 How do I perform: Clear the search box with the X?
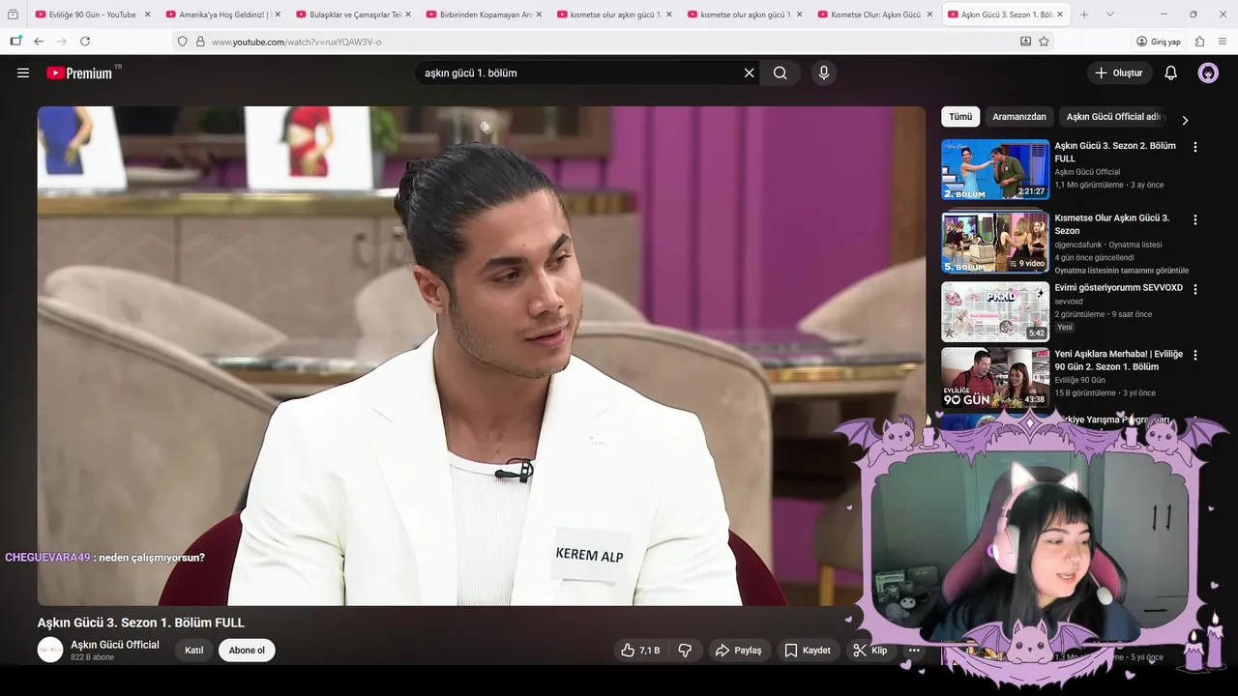pos(749,72)
